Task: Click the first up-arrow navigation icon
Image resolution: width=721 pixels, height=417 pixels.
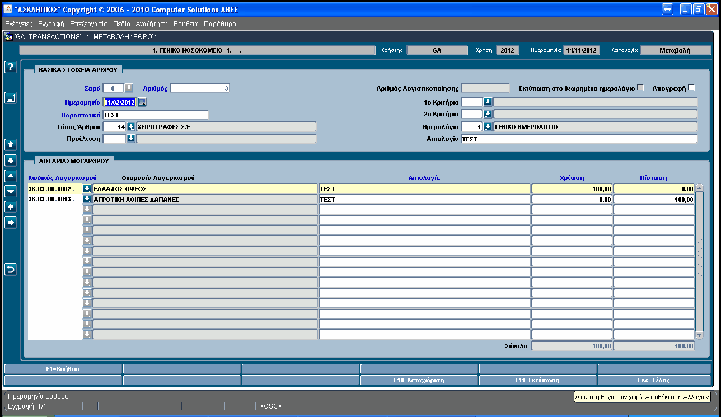Action: [x=10, y=144]
